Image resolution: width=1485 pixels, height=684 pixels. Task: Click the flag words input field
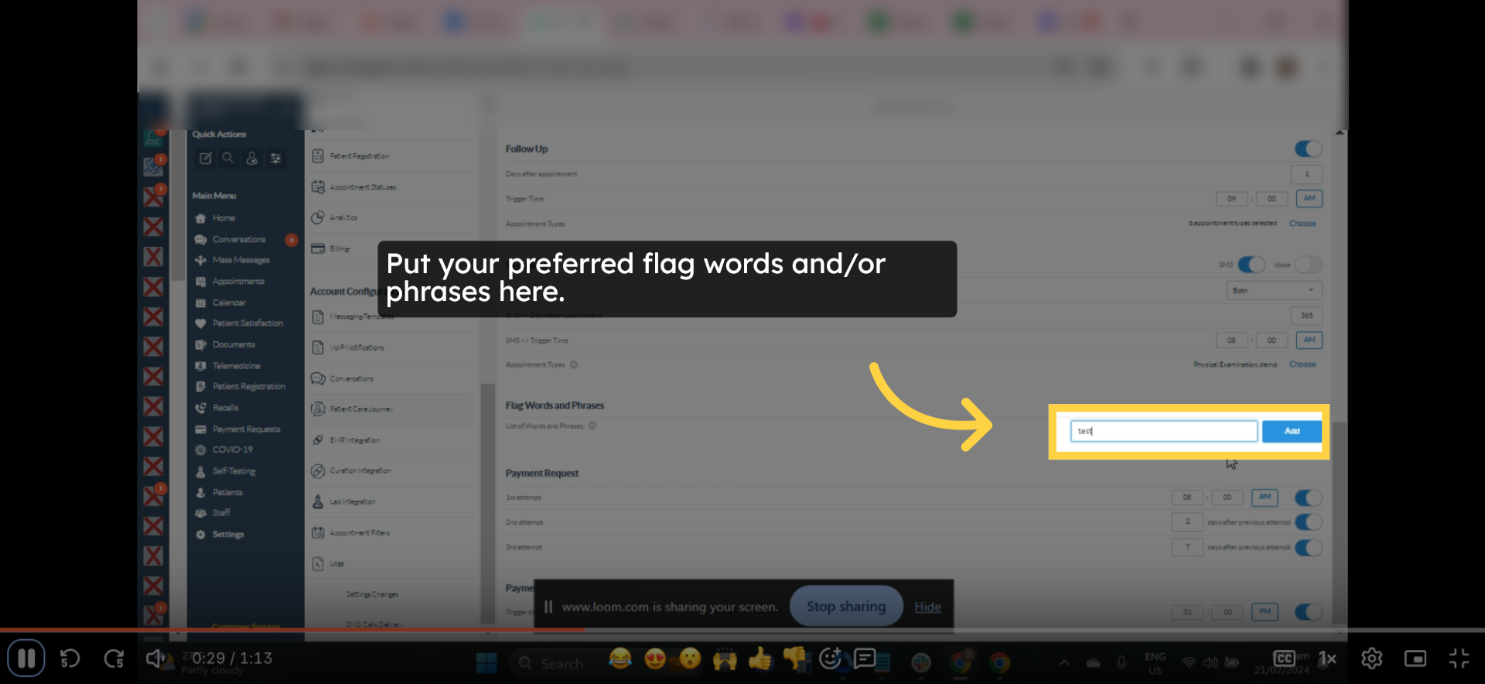[1163, 431]
